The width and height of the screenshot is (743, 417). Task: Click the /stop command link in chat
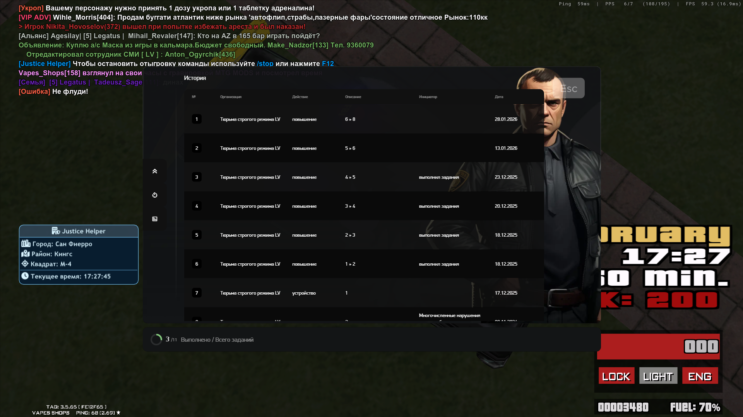pos(265,64)
